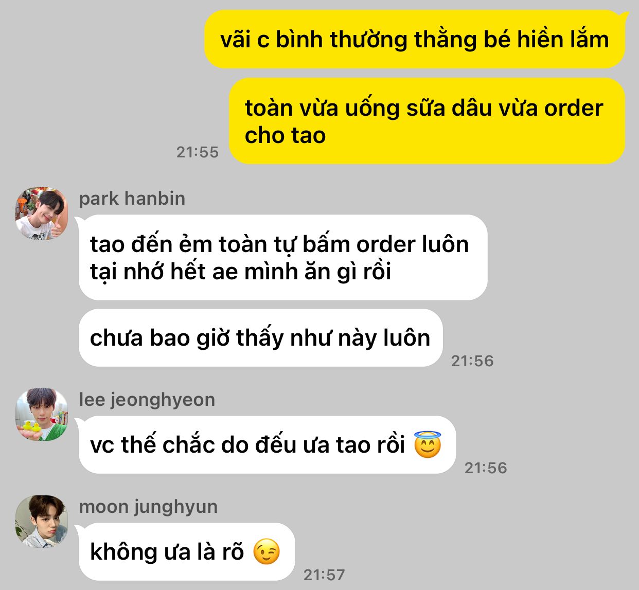The width and height of the screenshot is (639, 590).
Task: Tap the 21:55 timestamp
Action: point(198,152)
